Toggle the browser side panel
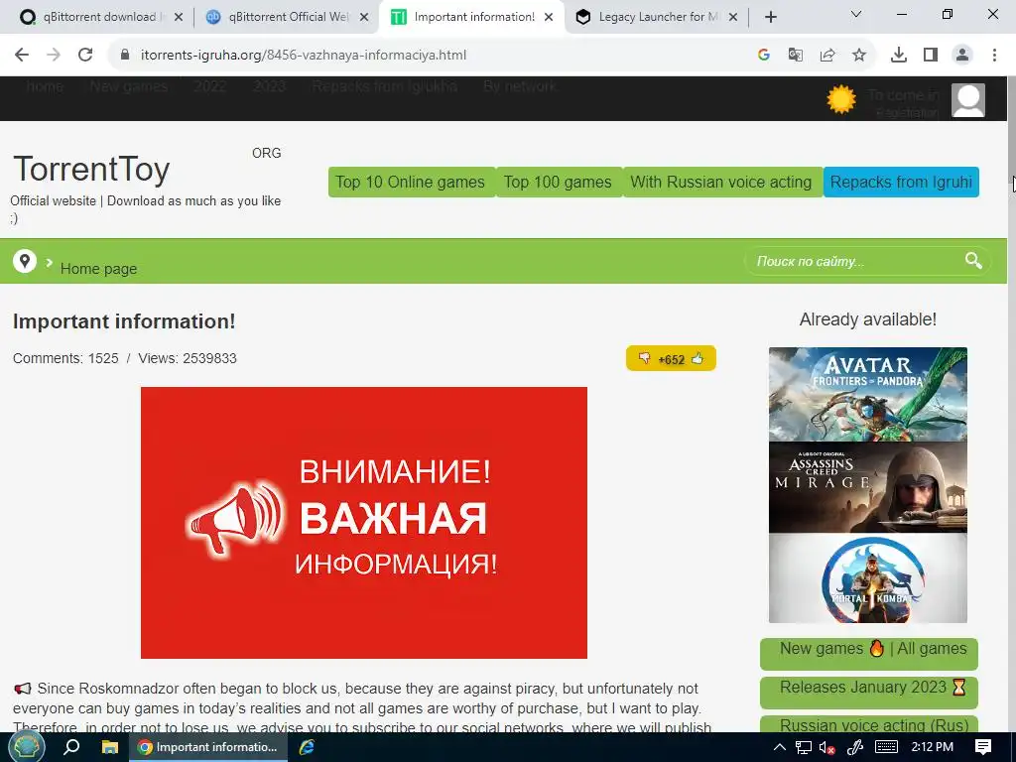Viewport: 1016px width, 762px height. click(931, 56)
